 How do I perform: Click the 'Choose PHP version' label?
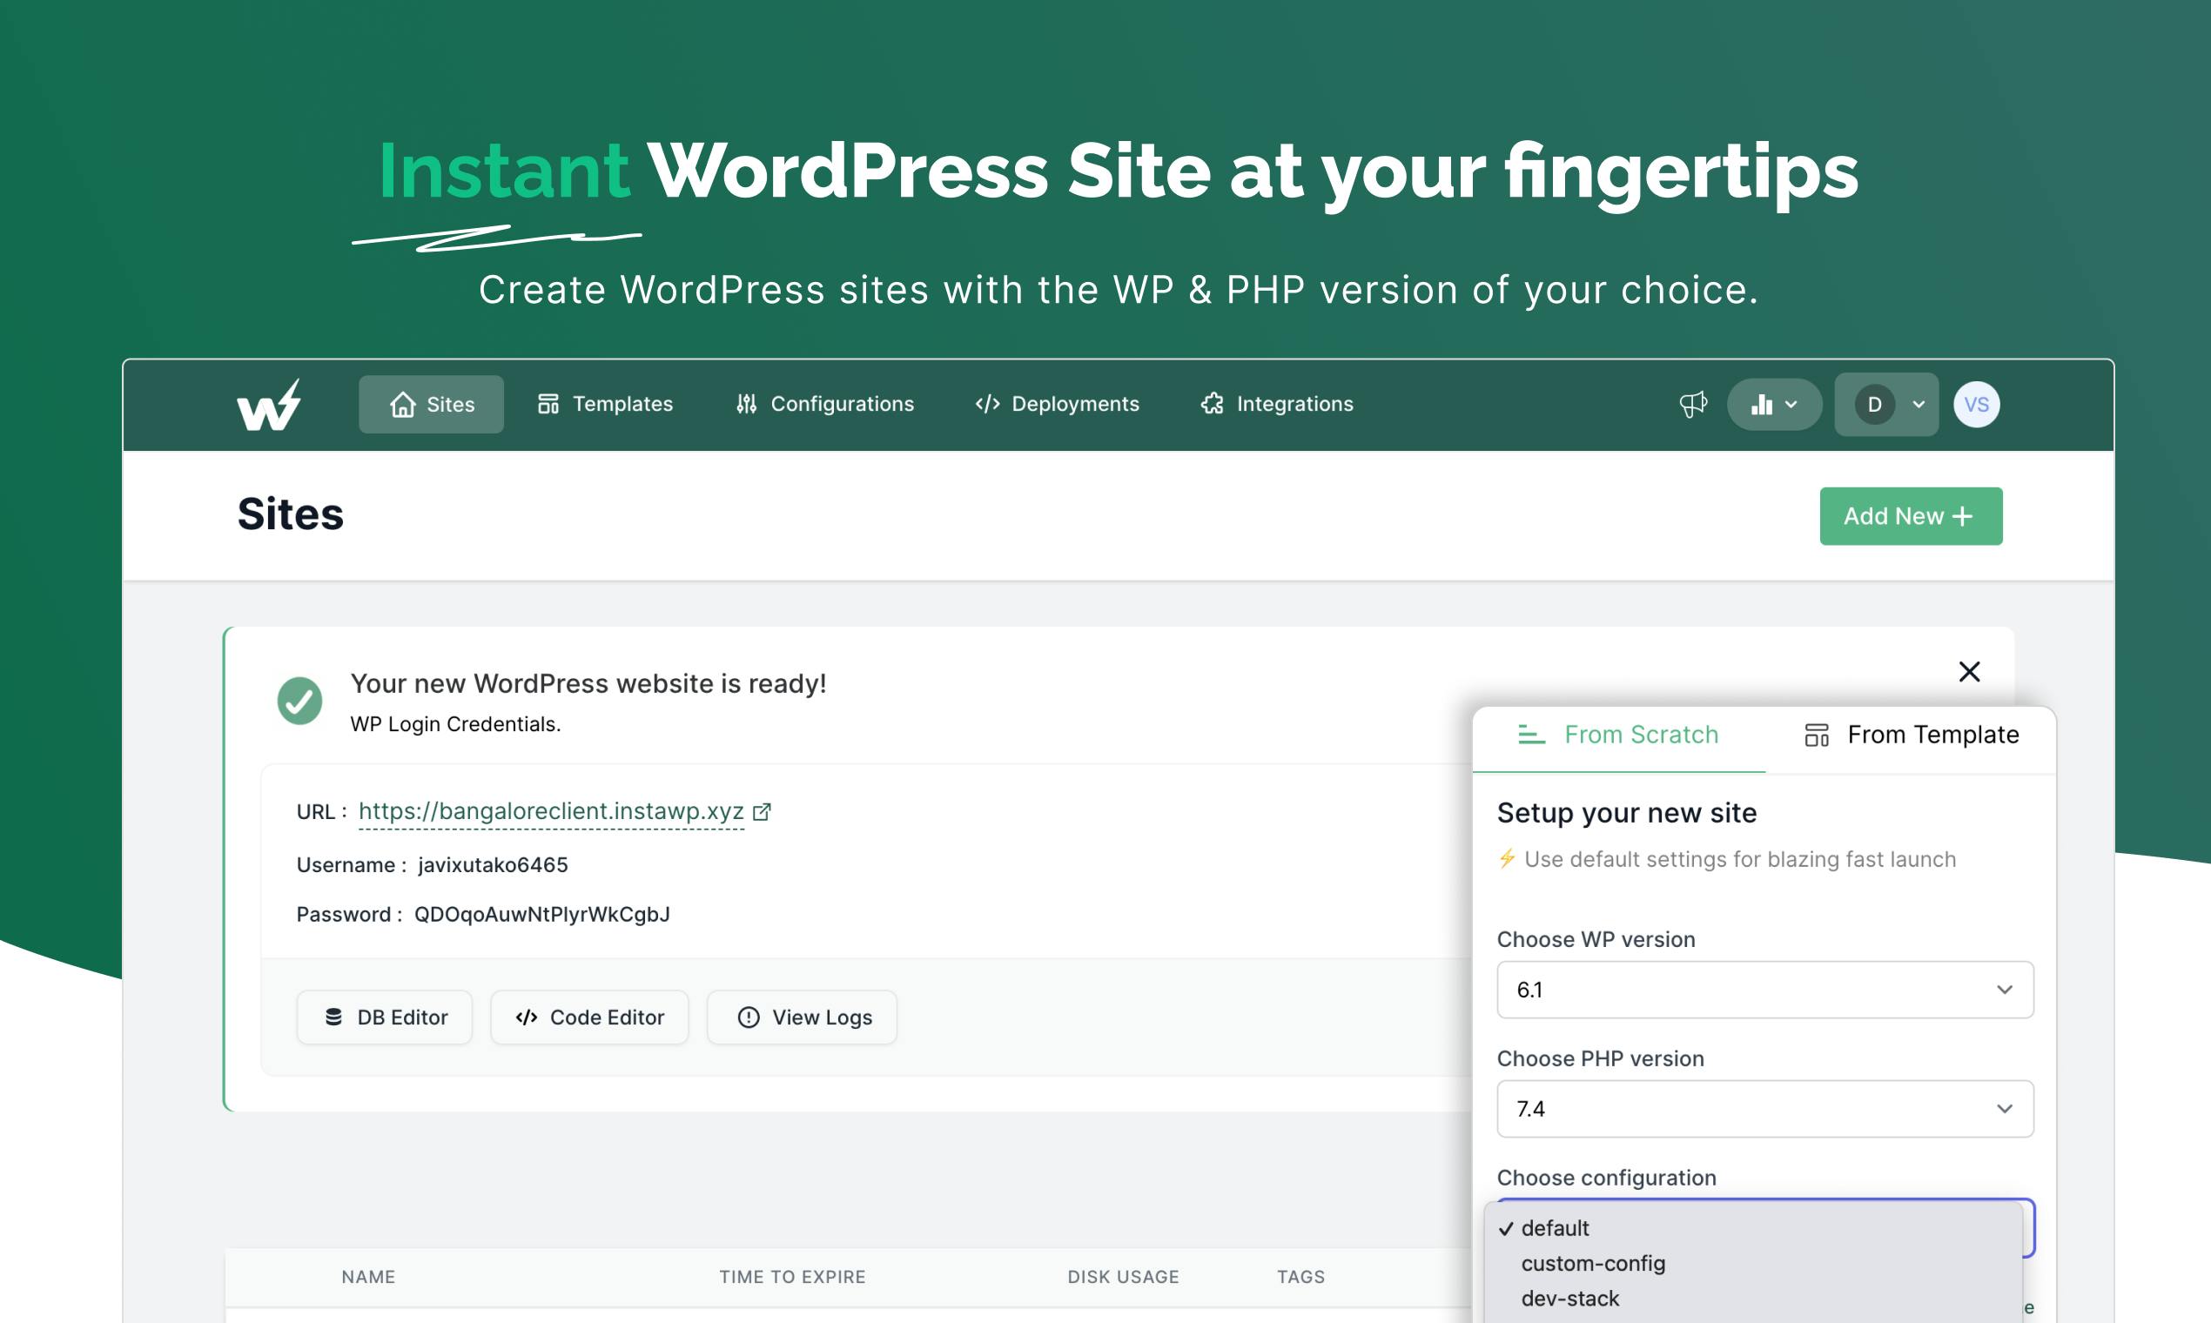[x=1600, y=1059]
